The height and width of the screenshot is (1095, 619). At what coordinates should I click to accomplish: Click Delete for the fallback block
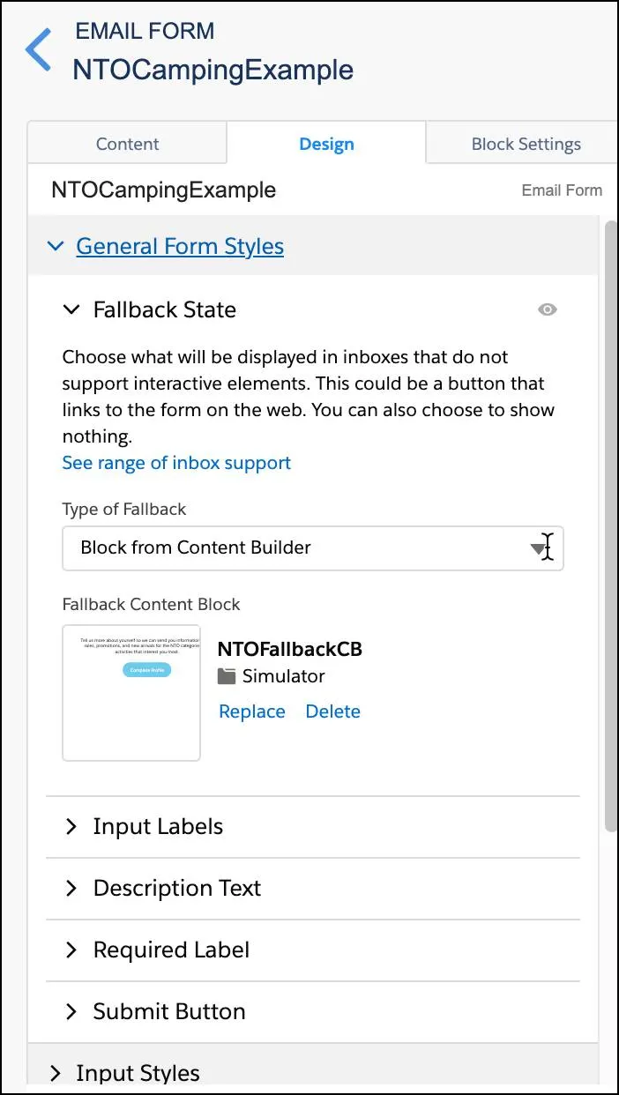point(332,711)
